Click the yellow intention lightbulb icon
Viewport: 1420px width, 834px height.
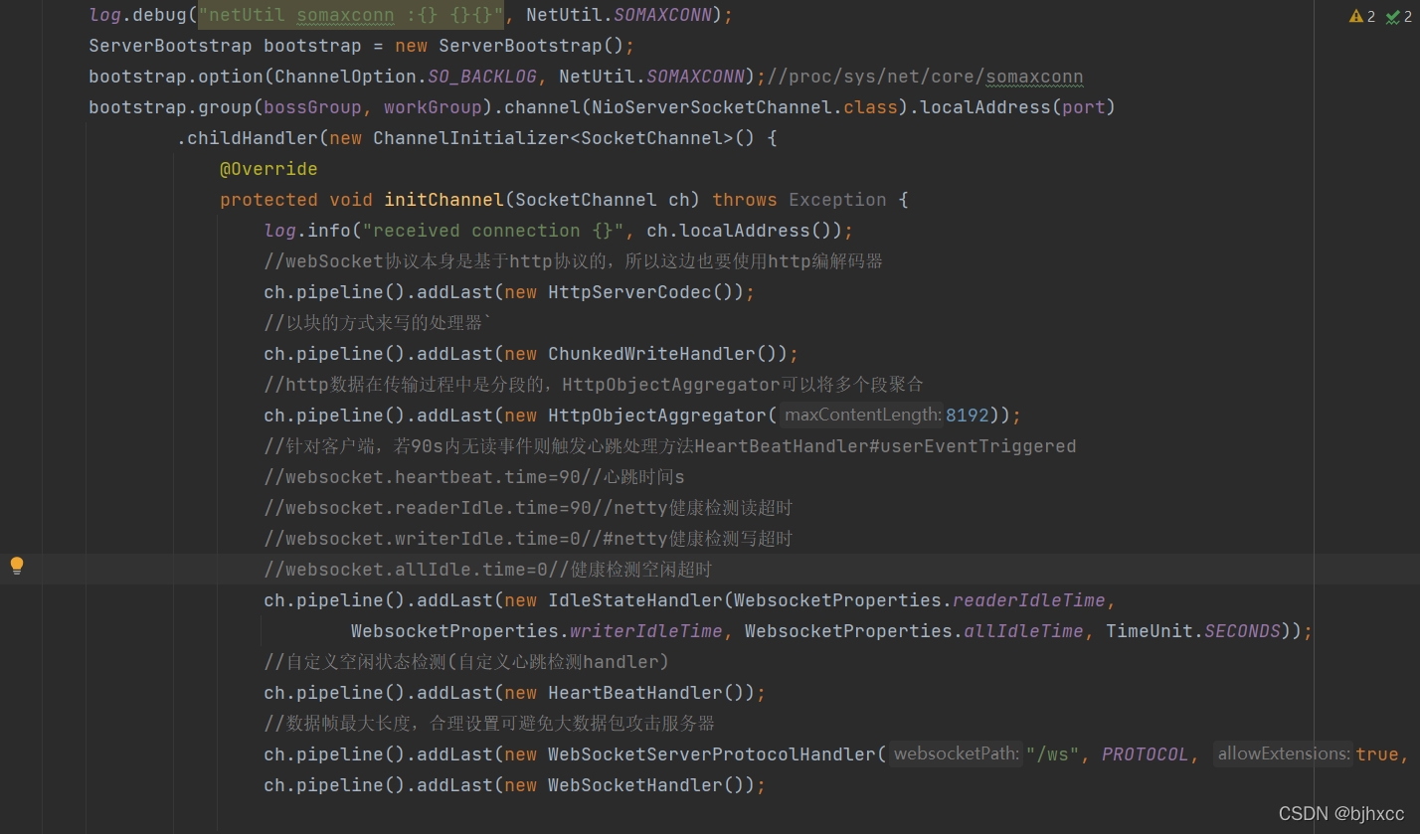17,566
